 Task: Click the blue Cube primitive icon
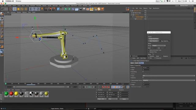[x=58, y=9]
